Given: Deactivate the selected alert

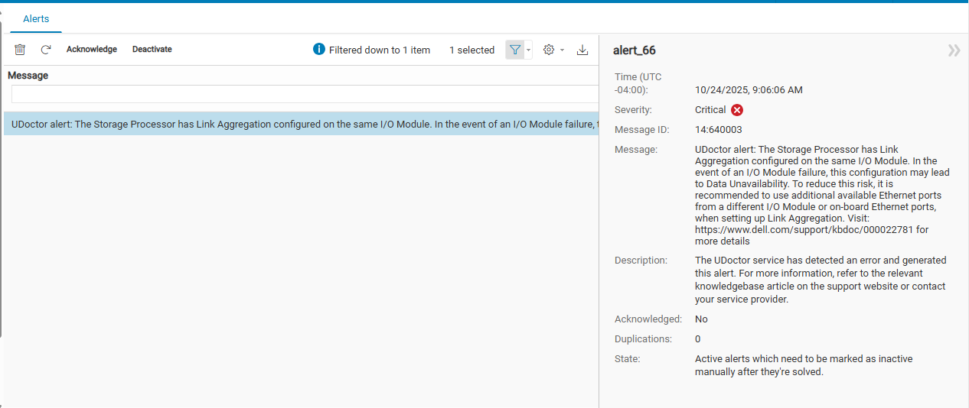Looking at the screenshot, I should click(152, 50).
